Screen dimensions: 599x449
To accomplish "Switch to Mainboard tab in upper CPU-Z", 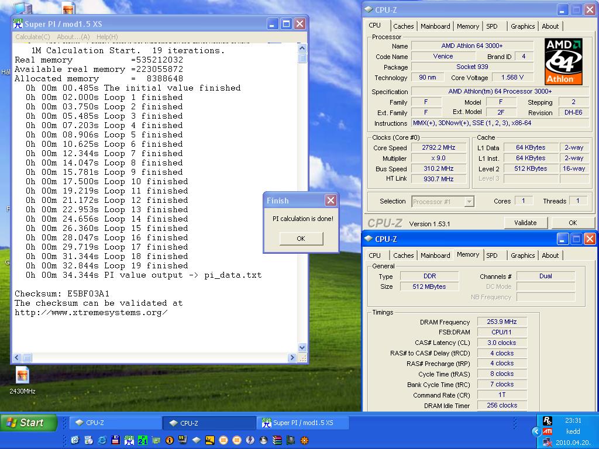I will (435, 26).
